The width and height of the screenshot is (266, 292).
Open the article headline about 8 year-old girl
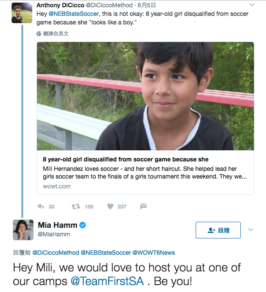126,160
